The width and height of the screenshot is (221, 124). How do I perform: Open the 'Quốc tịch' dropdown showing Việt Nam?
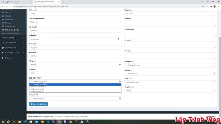(x=75, y=56)
